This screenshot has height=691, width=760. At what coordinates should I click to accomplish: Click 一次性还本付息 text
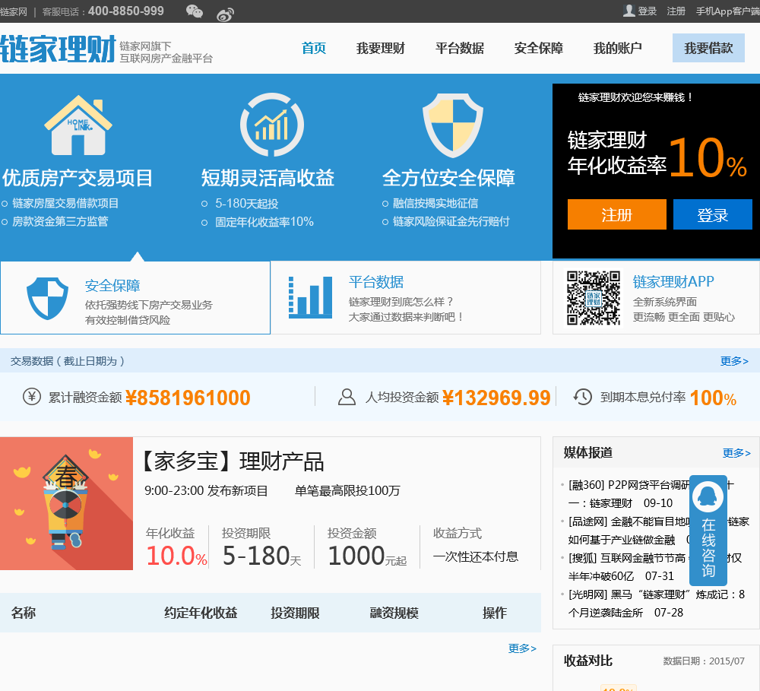click(476, 556)
